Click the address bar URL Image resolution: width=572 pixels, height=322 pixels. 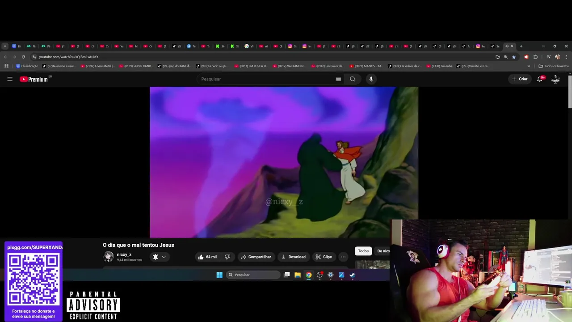click(x=68, y=57)
